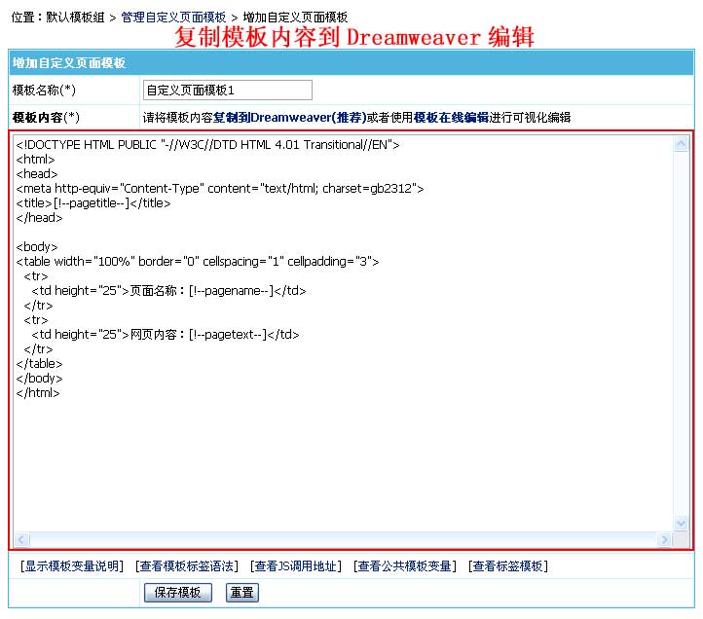Open the 管理自定义页面模板 breadcrumb link

pos(173,18)
